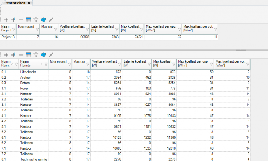Click the blue 3D cube icon in project toolbar
This screenshot has width=268, height=161.
(x=43, y=20)
